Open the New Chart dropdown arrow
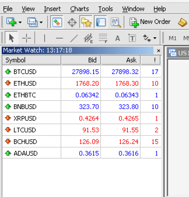Image resolution: width=189 pixels, height=197 pixels. click(x=20, y=22)
